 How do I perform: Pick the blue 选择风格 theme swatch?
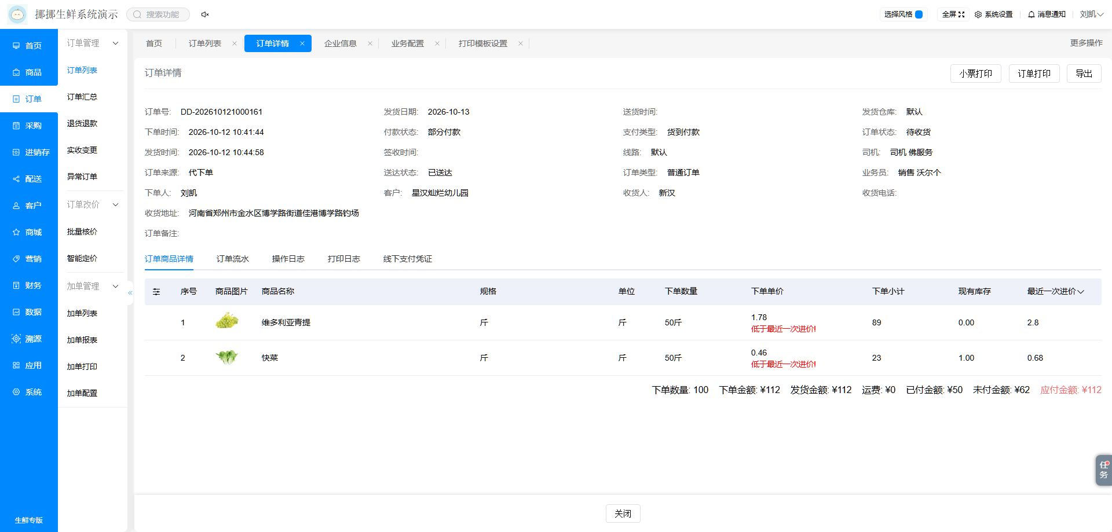(x=919, y=14)
